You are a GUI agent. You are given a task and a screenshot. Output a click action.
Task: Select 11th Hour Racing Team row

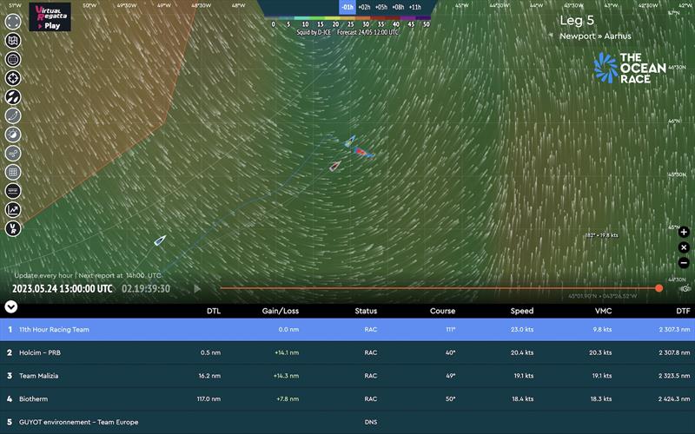pos(347,330)
